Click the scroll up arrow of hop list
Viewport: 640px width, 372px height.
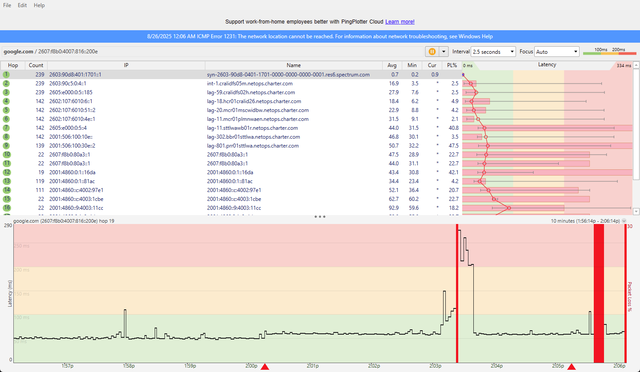click(x=636, y=65)
